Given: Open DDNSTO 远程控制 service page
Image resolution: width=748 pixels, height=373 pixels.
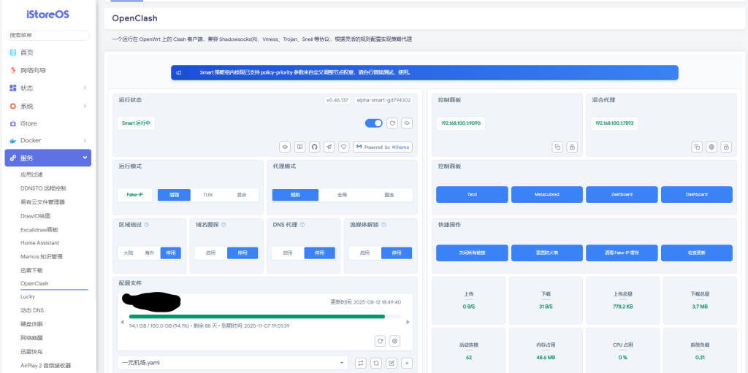Looking at the screenshot, I should tap(43, 188).
